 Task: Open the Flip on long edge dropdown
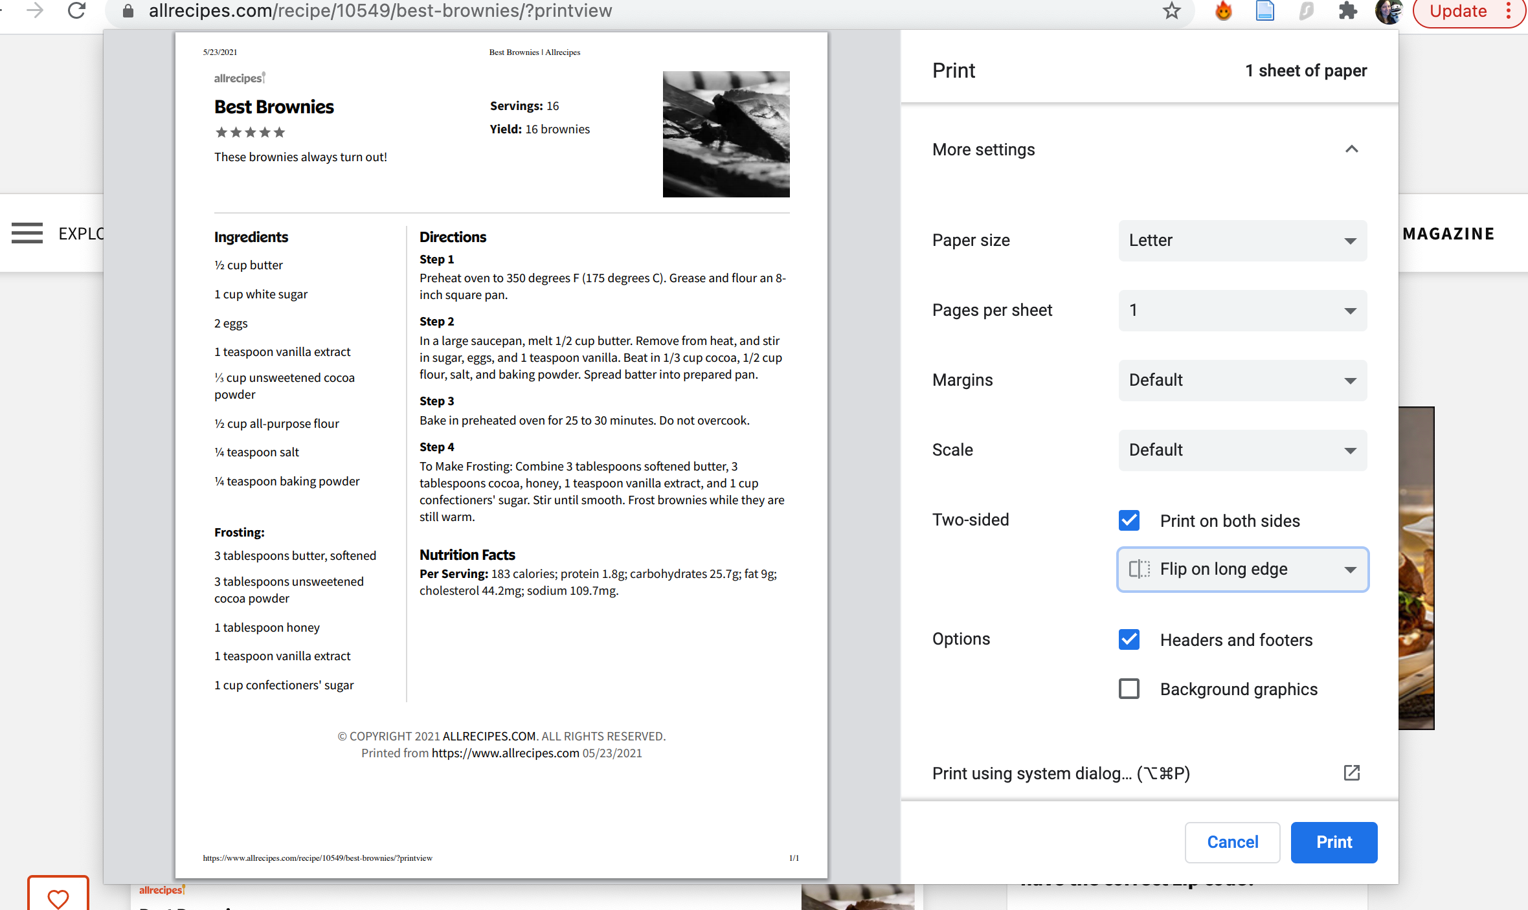pyautogui.click(x=1241, y=569)
